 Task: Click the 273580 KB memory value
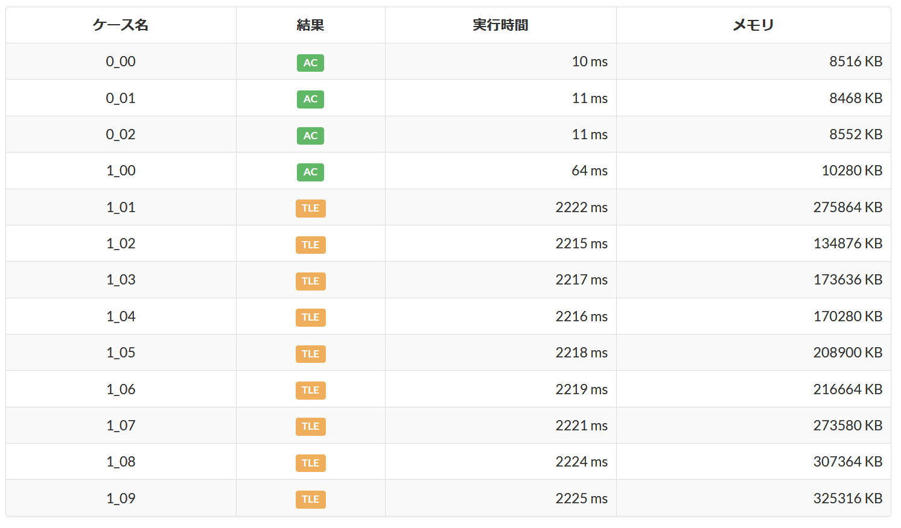point(848,426)
